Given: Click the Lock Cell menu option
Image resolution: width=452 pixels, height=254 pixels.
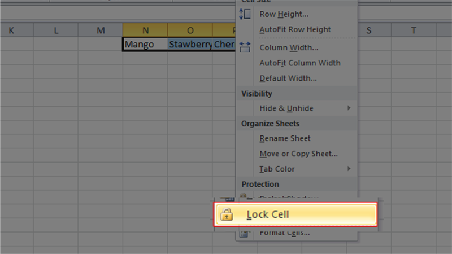Looking at the screenshot, I should coord(295,214).
